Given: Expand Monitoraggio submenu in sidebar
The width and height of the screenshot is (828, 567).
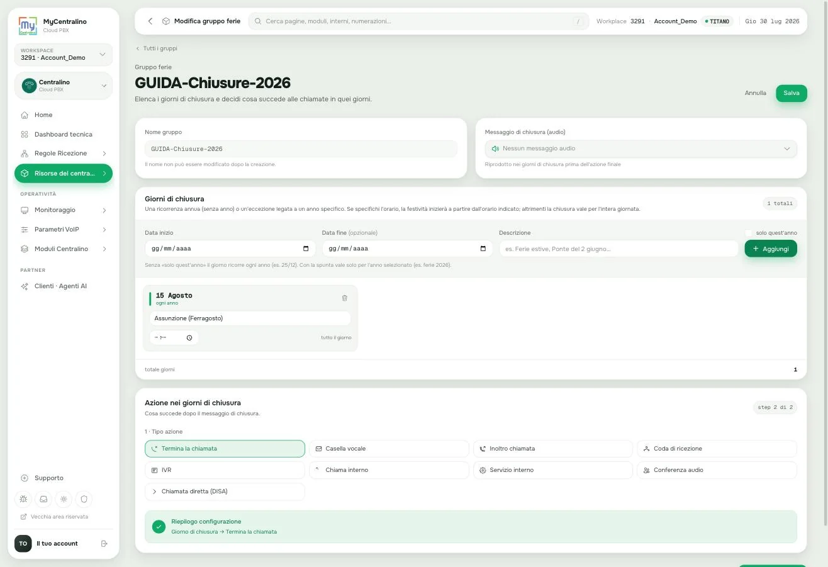Looking at the screenshot, I should tap(64, 210).
